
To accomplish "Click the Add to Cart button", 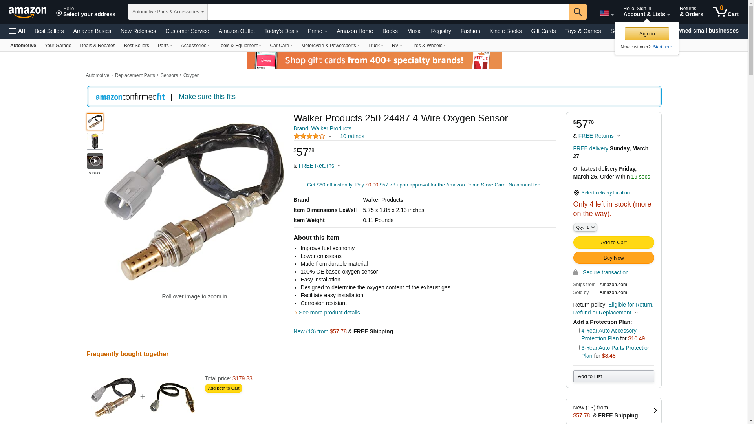I will coord(613,243).
